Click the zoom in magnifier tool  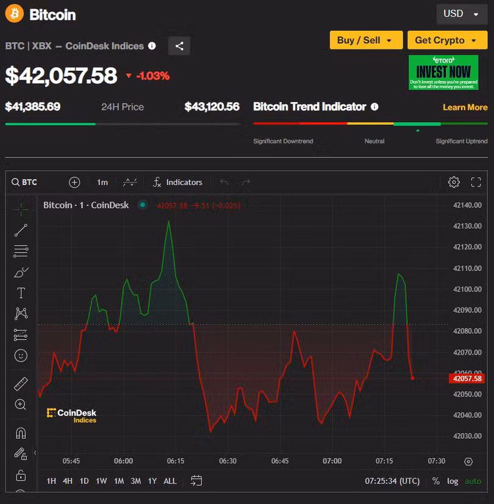[x=21, y=405]
